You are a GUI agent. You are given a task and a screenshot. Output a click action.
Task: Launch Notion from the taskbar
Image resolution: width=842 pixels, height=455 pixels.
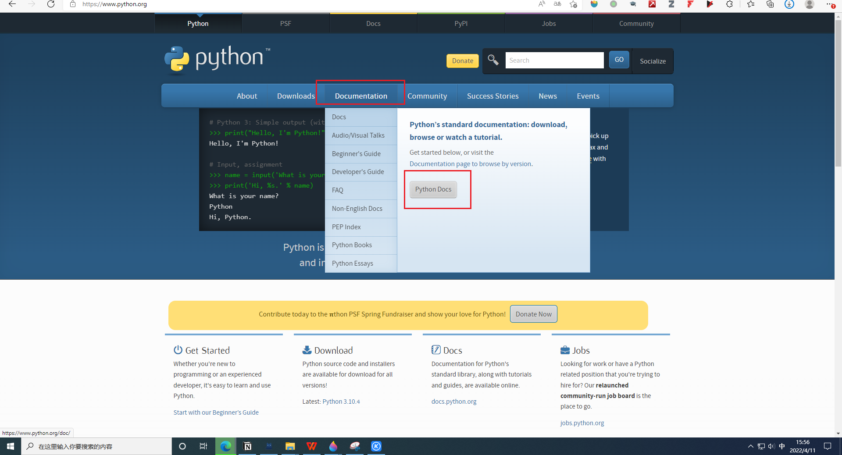(247, 446)
